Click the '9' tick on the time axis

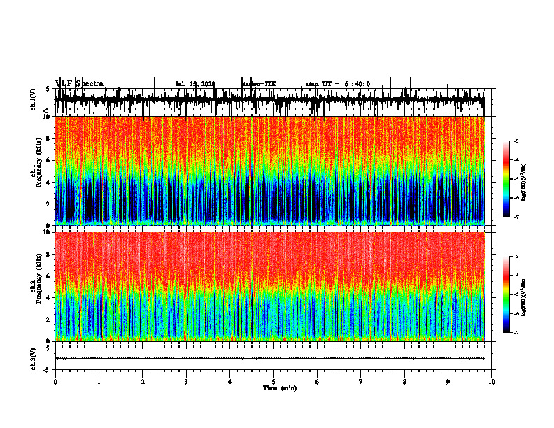[448, 382]
